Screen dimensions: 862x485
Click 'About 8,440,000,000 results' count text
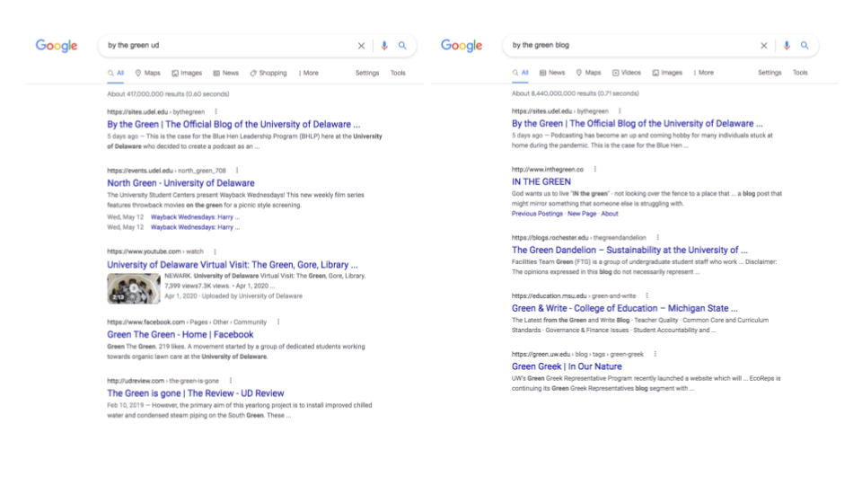click(x=575, y=93)
